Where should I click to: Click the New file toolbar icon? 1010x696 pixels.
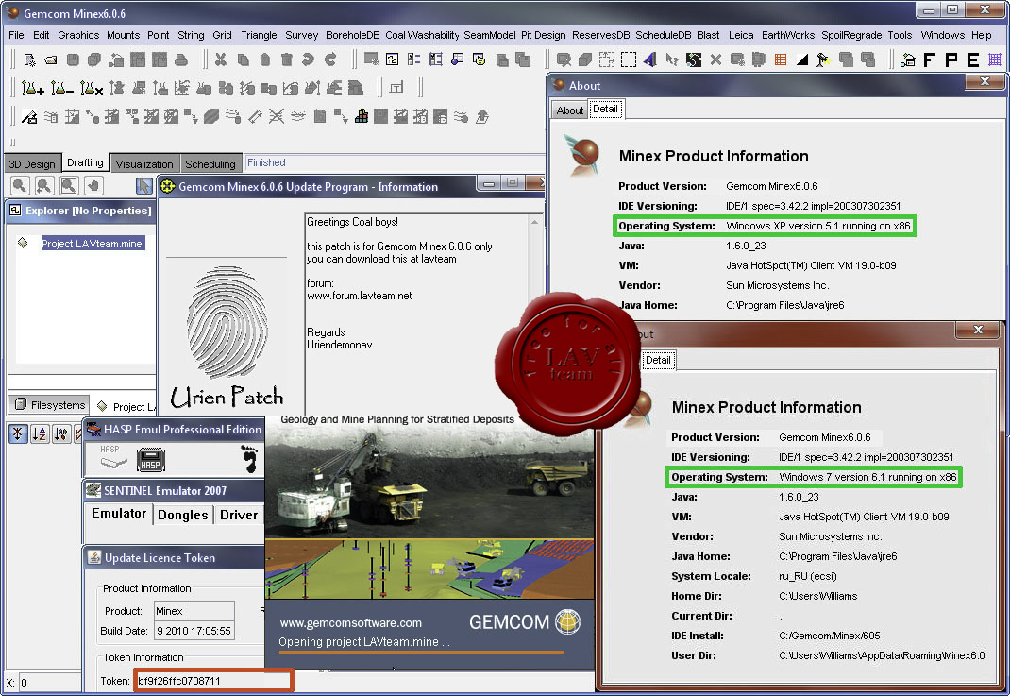(29, 59)
